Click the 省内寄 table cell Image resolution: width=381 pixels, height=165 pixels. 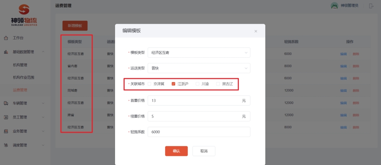pyautogui.click(x=73, y=66)
